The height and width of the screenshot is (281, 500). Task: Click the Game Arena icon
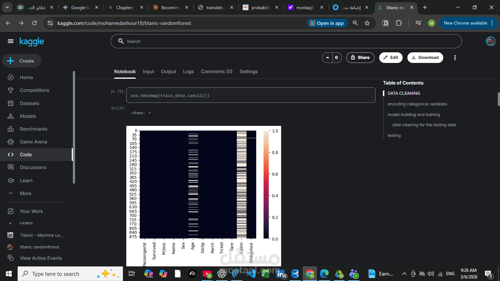pyautogui.click(x=11, y=142)
